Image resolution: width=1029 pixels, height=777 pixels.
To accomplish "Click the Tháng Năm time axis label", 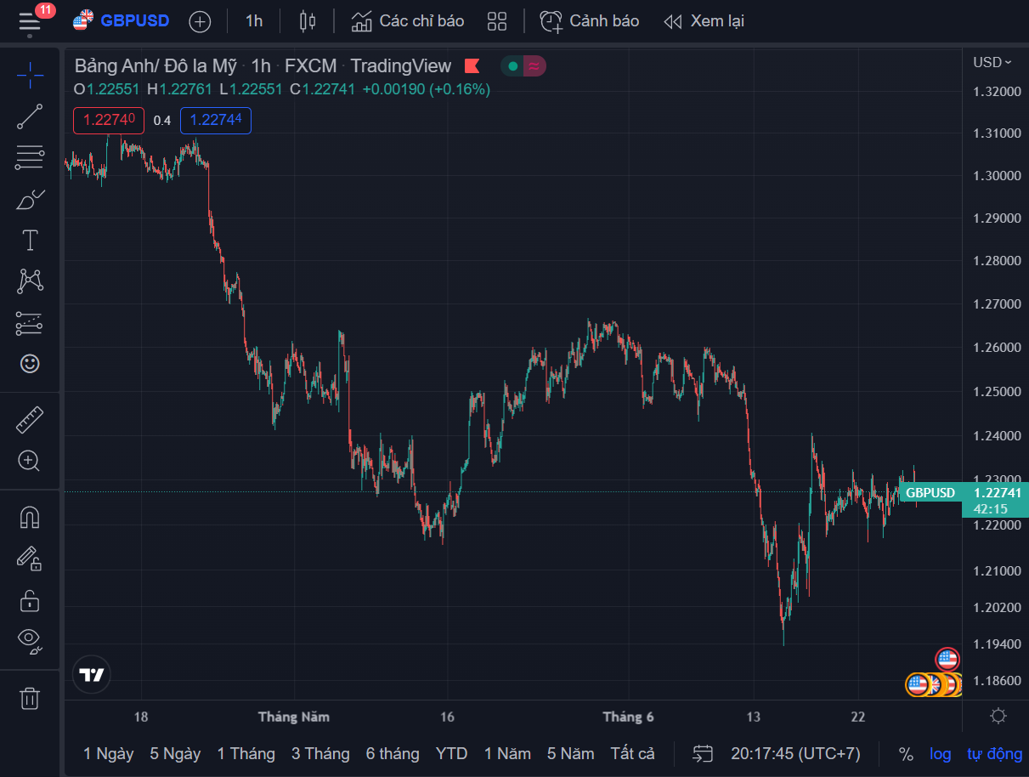I will click(x=294, y=717).
